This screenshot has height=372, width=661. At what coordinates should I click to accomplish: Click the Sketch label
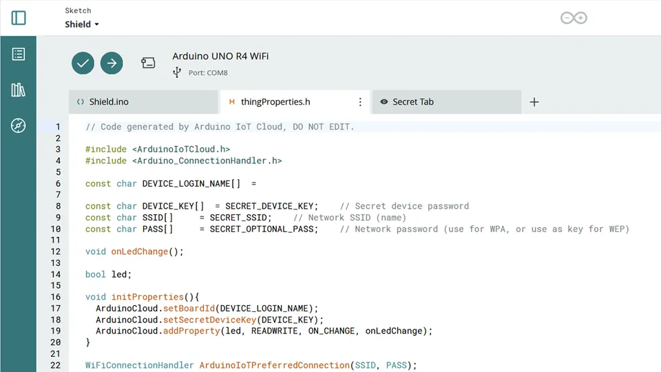point(78,10)
